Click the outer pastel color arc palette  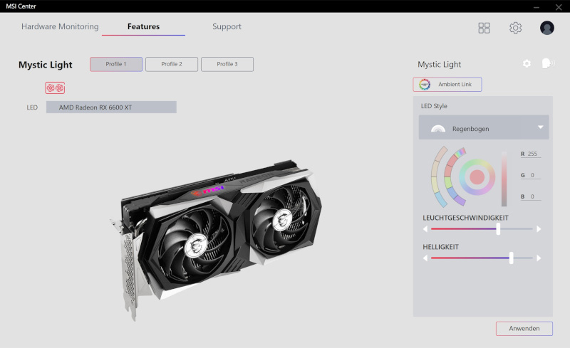pos(435,177)
